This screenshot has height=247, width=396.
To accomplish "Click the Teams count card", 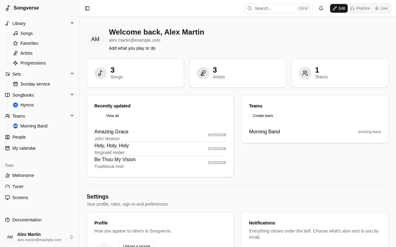I will [x=340, y=73].
